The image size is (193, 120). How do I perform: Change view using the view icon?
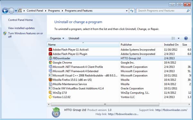click(x=173, y=38)
